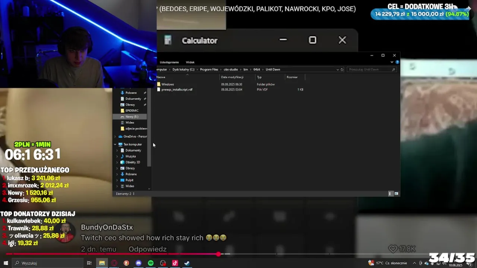Navigate to Program Files in breadcrumb

click(209, 70)
